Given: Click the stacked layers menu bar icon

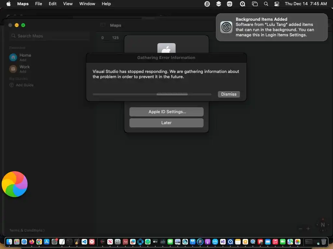Looking at the screenshot, I should point(219,4).
